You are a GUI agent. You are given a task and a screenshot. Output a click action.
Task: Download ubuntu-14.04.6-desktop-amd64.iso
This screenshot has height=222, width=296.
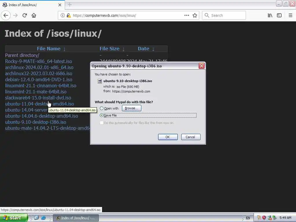click(42, 116)
